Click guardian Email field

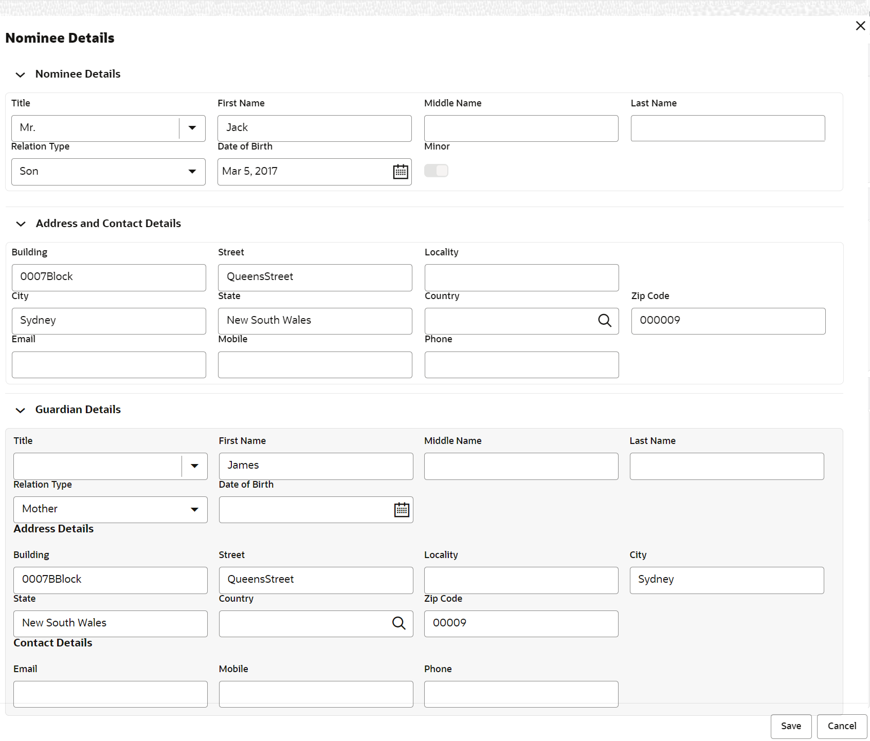[x=111, y=694]
